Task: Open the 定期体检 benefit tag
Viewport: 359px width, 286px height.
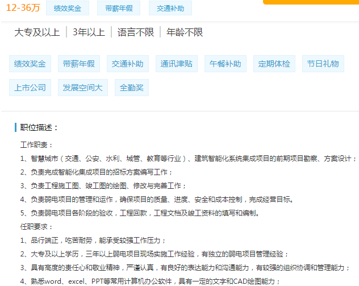Action: tap(274, 64)
